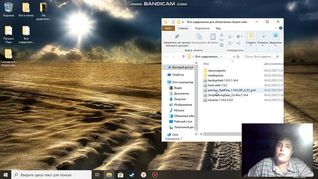Click the Move to icon in Упорядочить group
The height and width of the screenshot is (179, 318).
coord(230,36)
